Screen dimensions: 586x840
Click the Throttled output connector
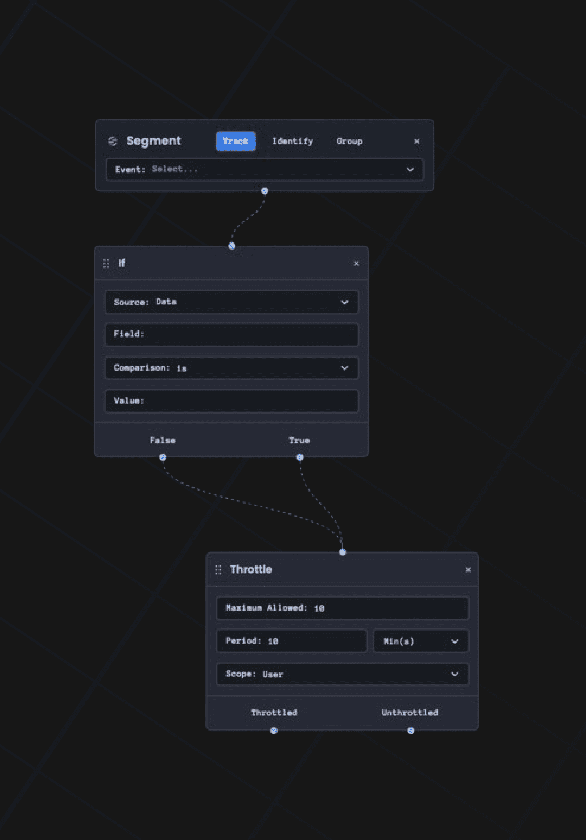[274, 731]
